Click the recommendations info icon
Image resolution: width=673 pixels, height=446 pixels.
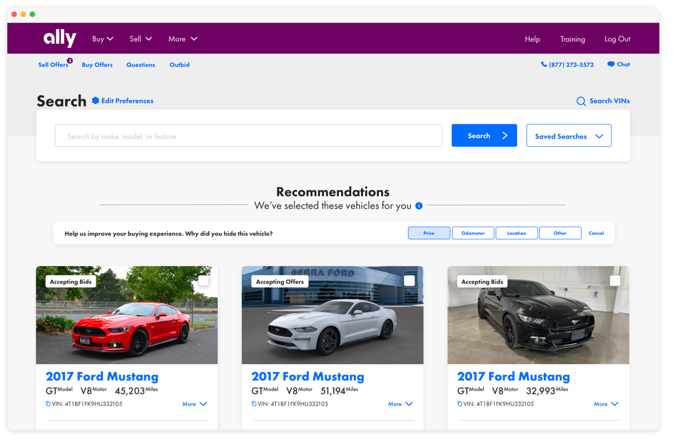(419, 206)
